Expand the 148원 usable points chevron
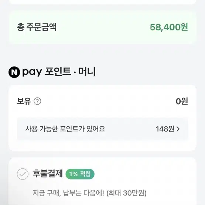 click(178, 129)
